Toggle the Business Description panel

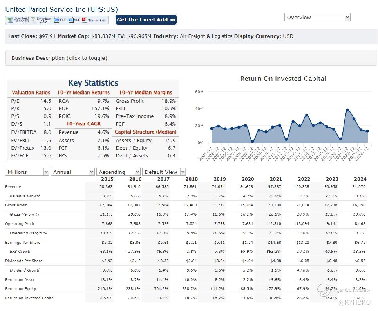(59, 58)
